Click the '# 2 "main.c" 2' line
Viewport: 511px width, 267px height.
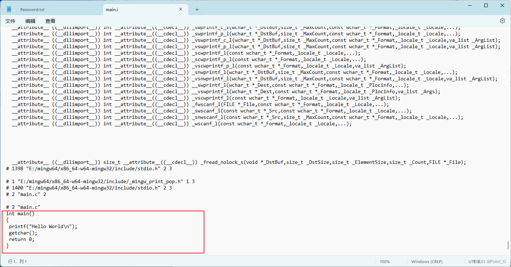(26, 194)
